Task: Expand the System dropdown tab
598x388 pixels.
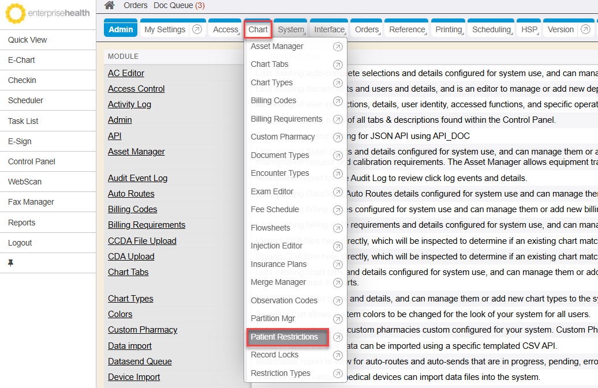Action: pyautogui.click(x=290, y=29)
